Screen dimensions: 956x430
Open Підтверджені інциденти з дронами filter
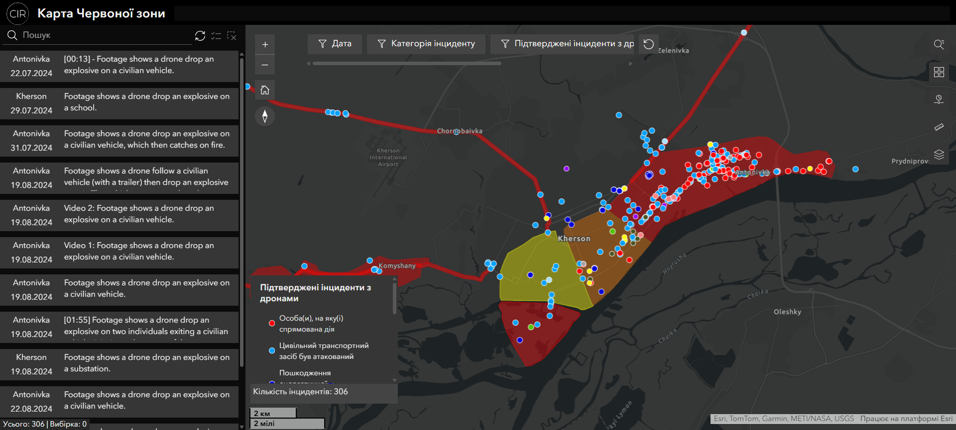(567, 44)
